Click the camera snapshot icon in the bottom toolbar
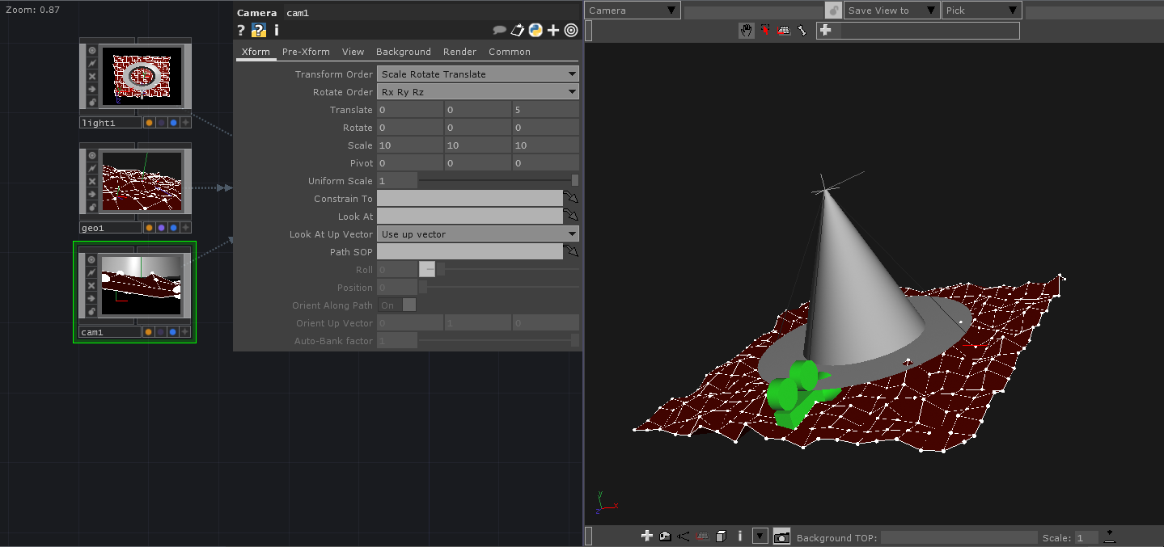1164x547 pixels. pyautogui.click(x=781, y=536)
